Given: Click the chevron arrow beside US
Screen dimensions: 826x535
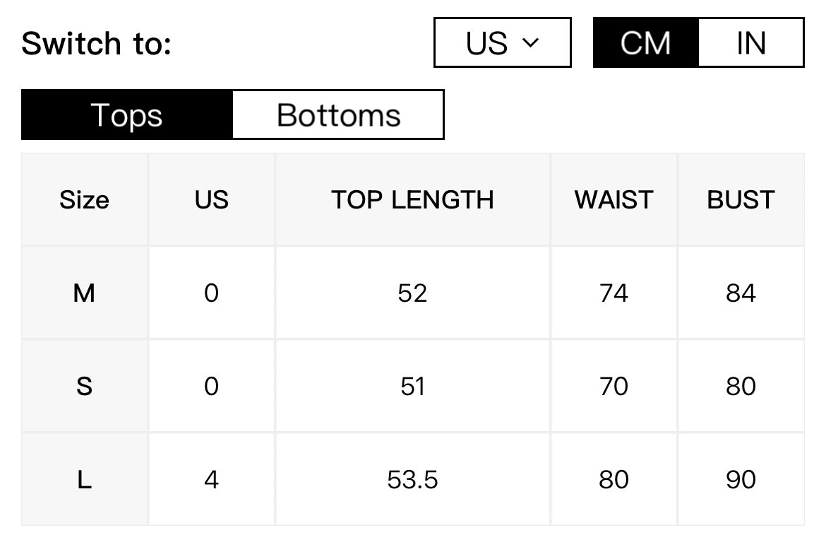Looking at the screenshot, I should click(x=530, y=42).
